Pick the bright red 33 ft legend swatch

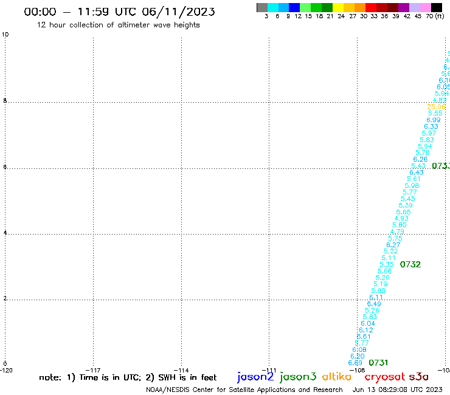pos(371,7)
